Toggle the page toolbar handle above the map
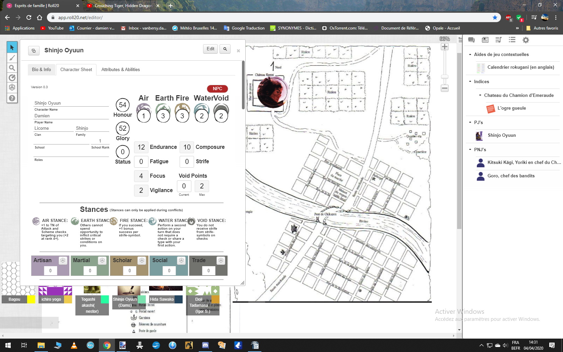Image resolution: width=563 pixels, height=352 pixels. pos(460,40)
